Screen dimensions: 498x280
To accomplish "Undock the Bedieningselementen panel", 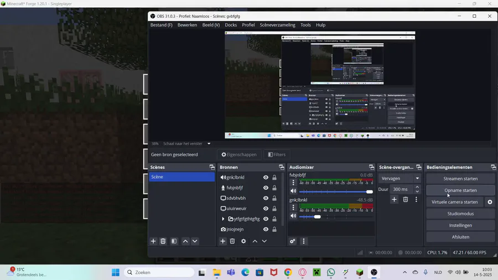I will (x=493, y=167).
